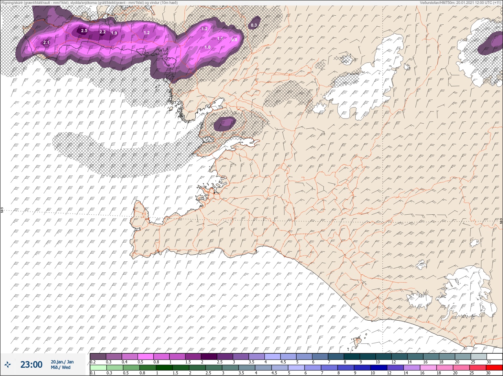
Task: Click the compass-star logo beside the time
Action: pyautogui.click(x=8, y=365)
